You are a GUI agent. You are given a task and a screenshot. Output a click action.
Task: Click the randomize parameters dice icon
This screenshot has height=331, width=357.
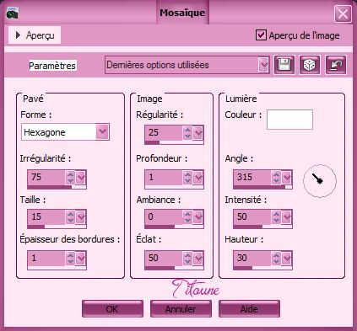(310, 65)
